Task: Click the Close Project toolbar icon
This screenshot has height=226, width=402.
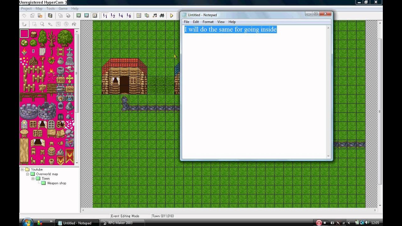Action: click(x=40, y=15)
